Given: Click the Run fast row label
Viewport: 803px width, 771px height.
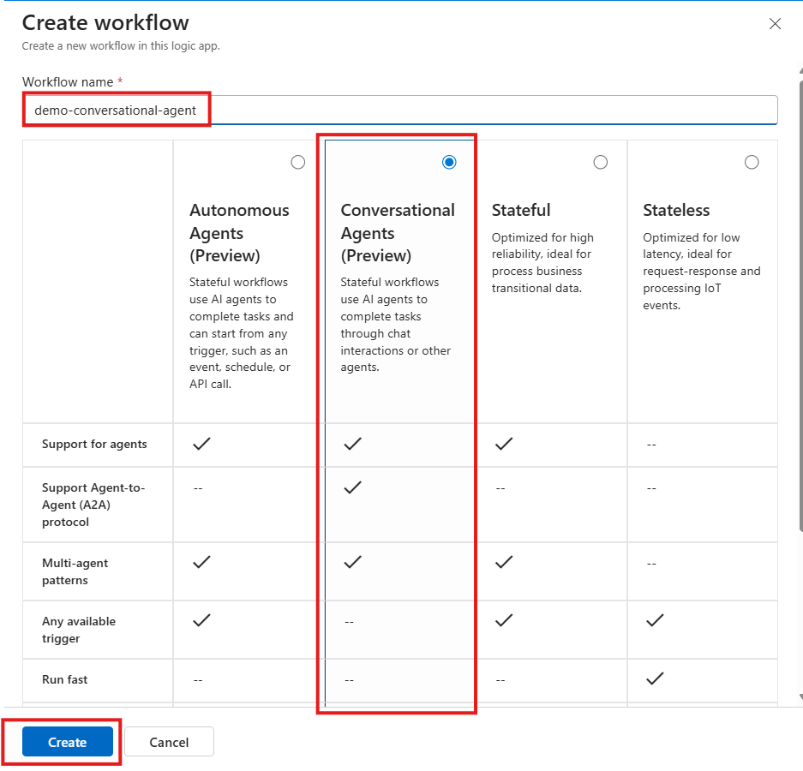Looking at the screenshot, I should 64,678.
